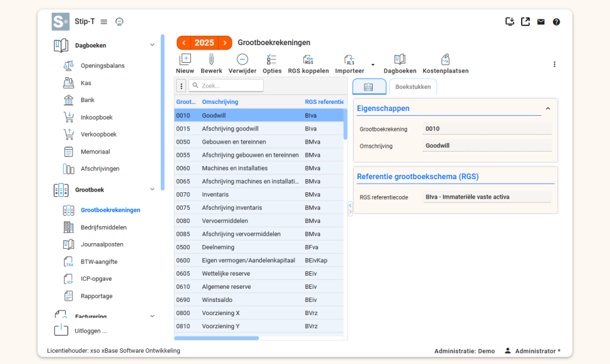Open in new window icon top right

click(525, 22)
